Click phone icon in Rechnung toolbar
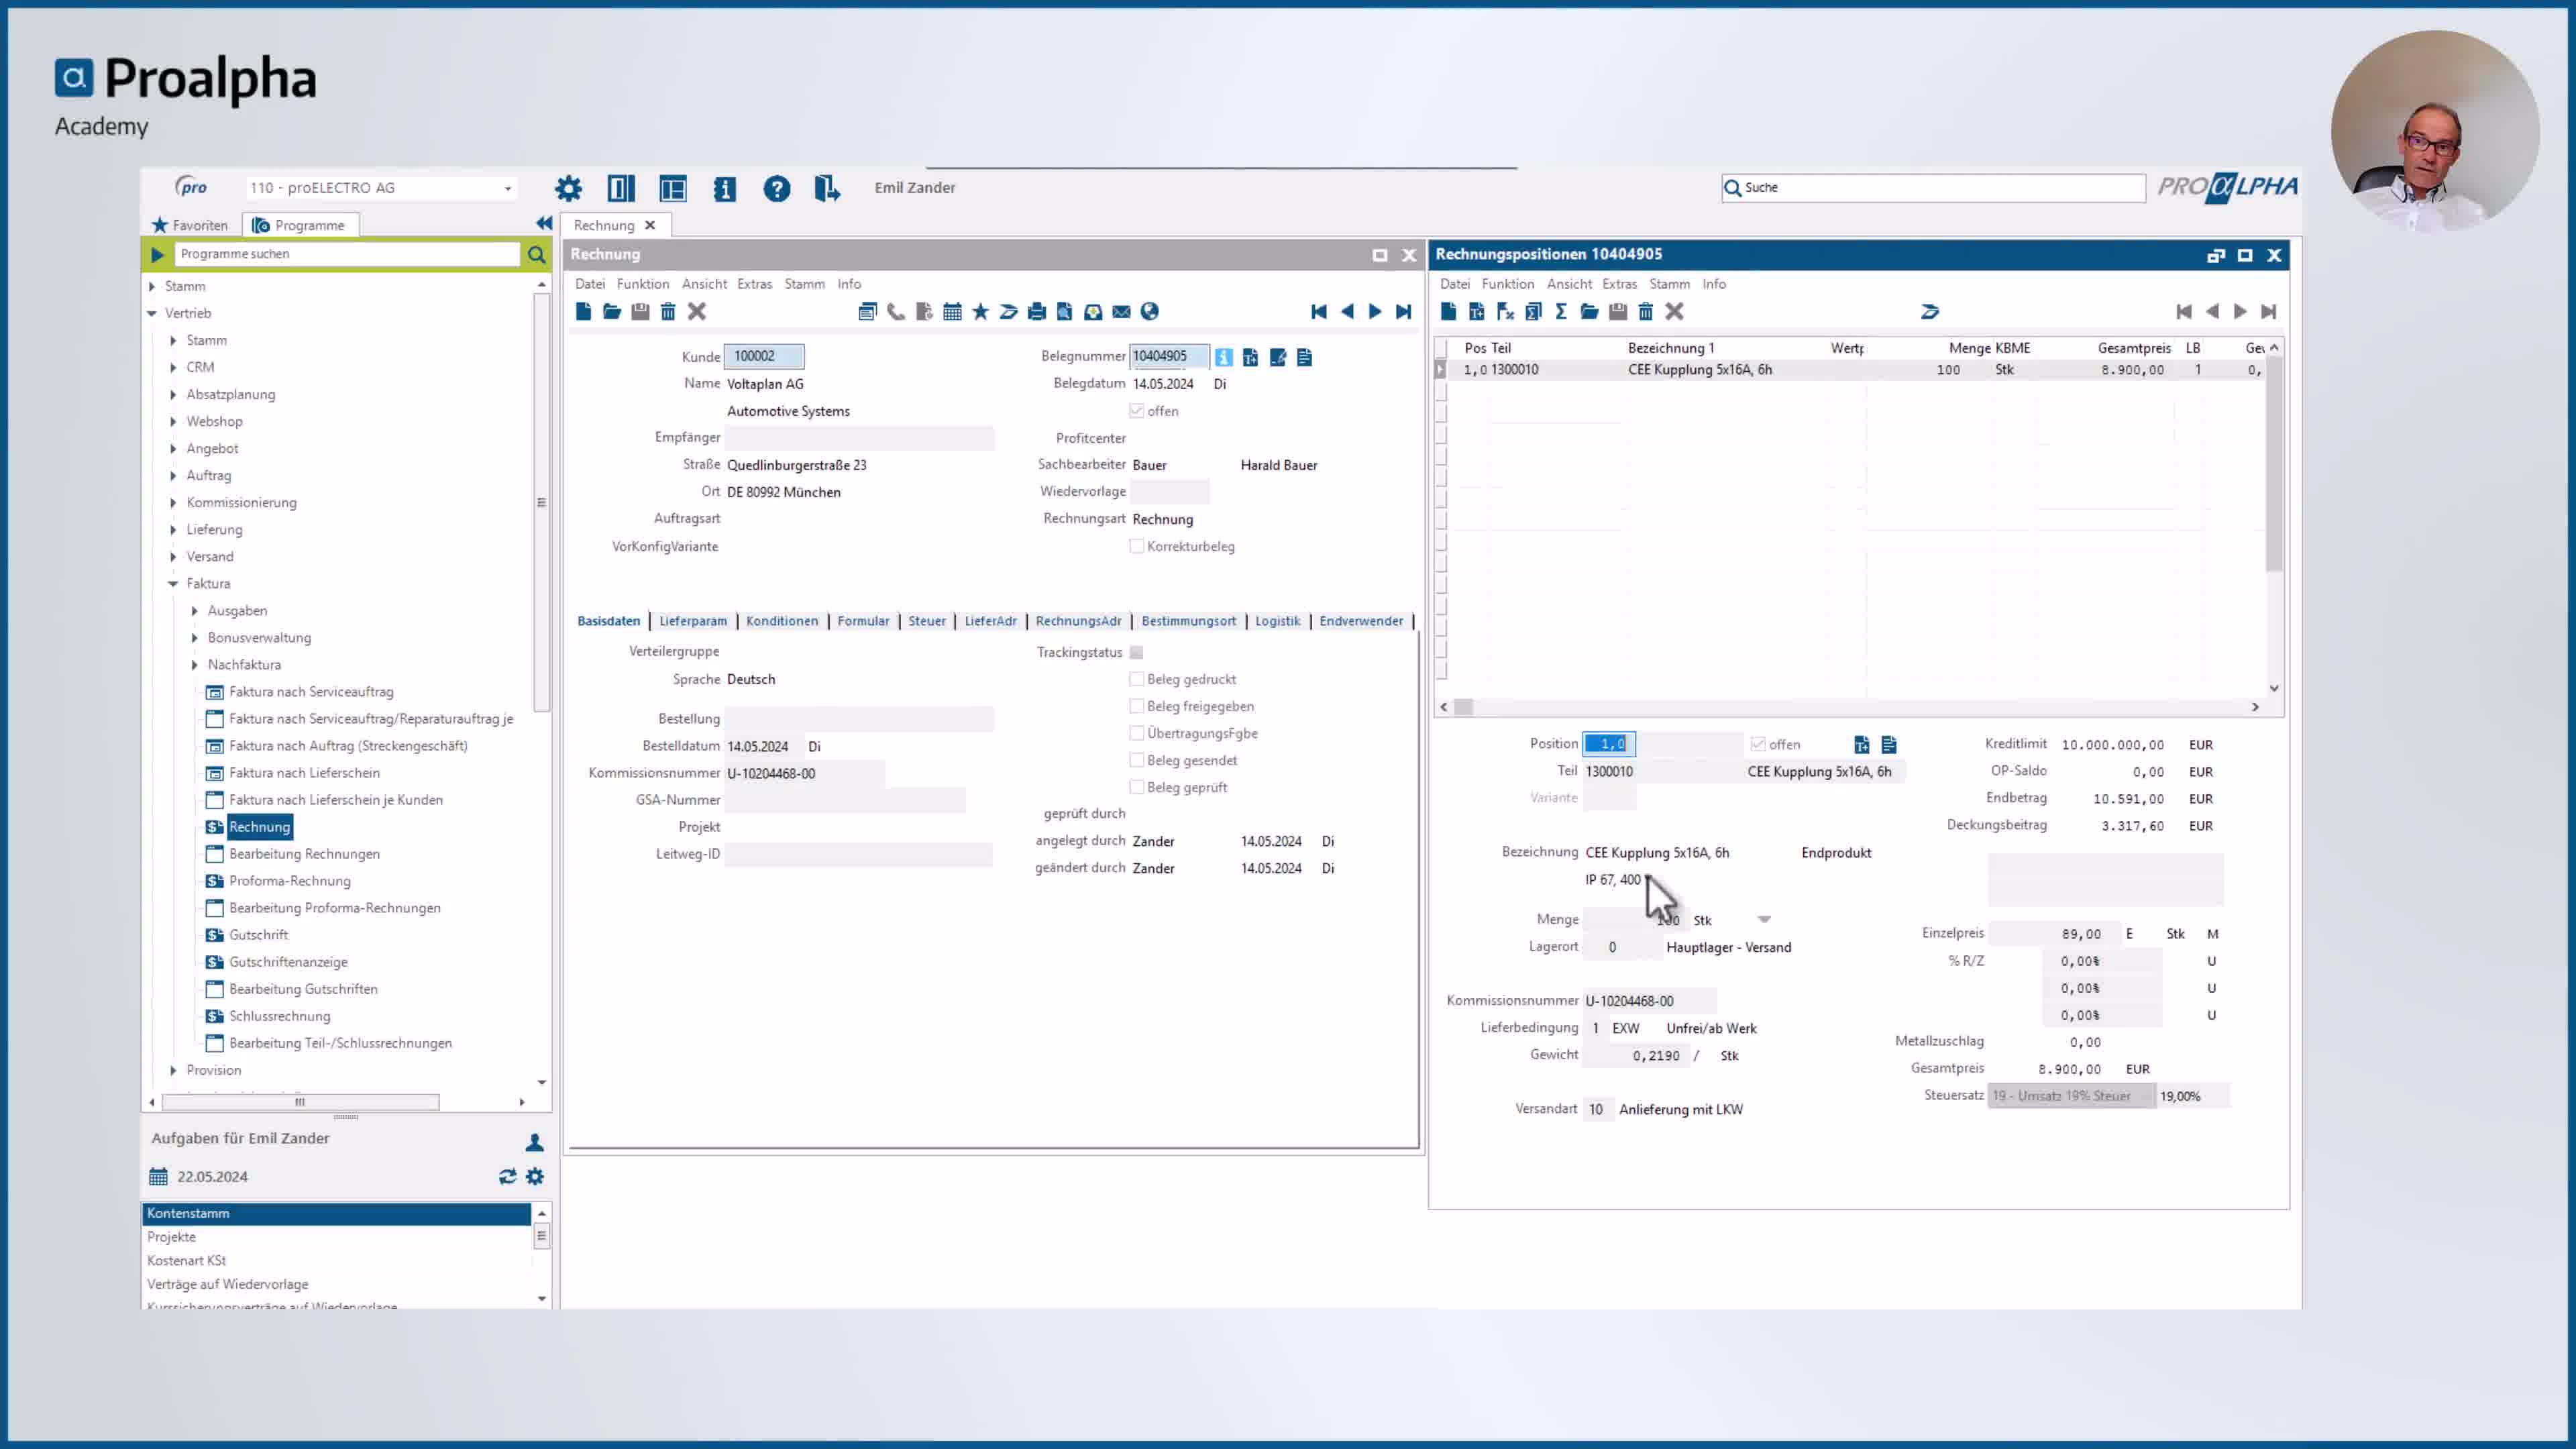 [x=895, y=312]
